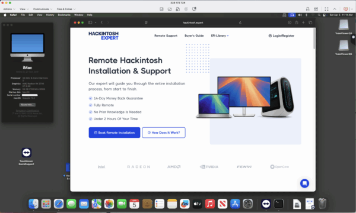Expand the EFI-Library dropdown
356x213 pixels.
220,35
